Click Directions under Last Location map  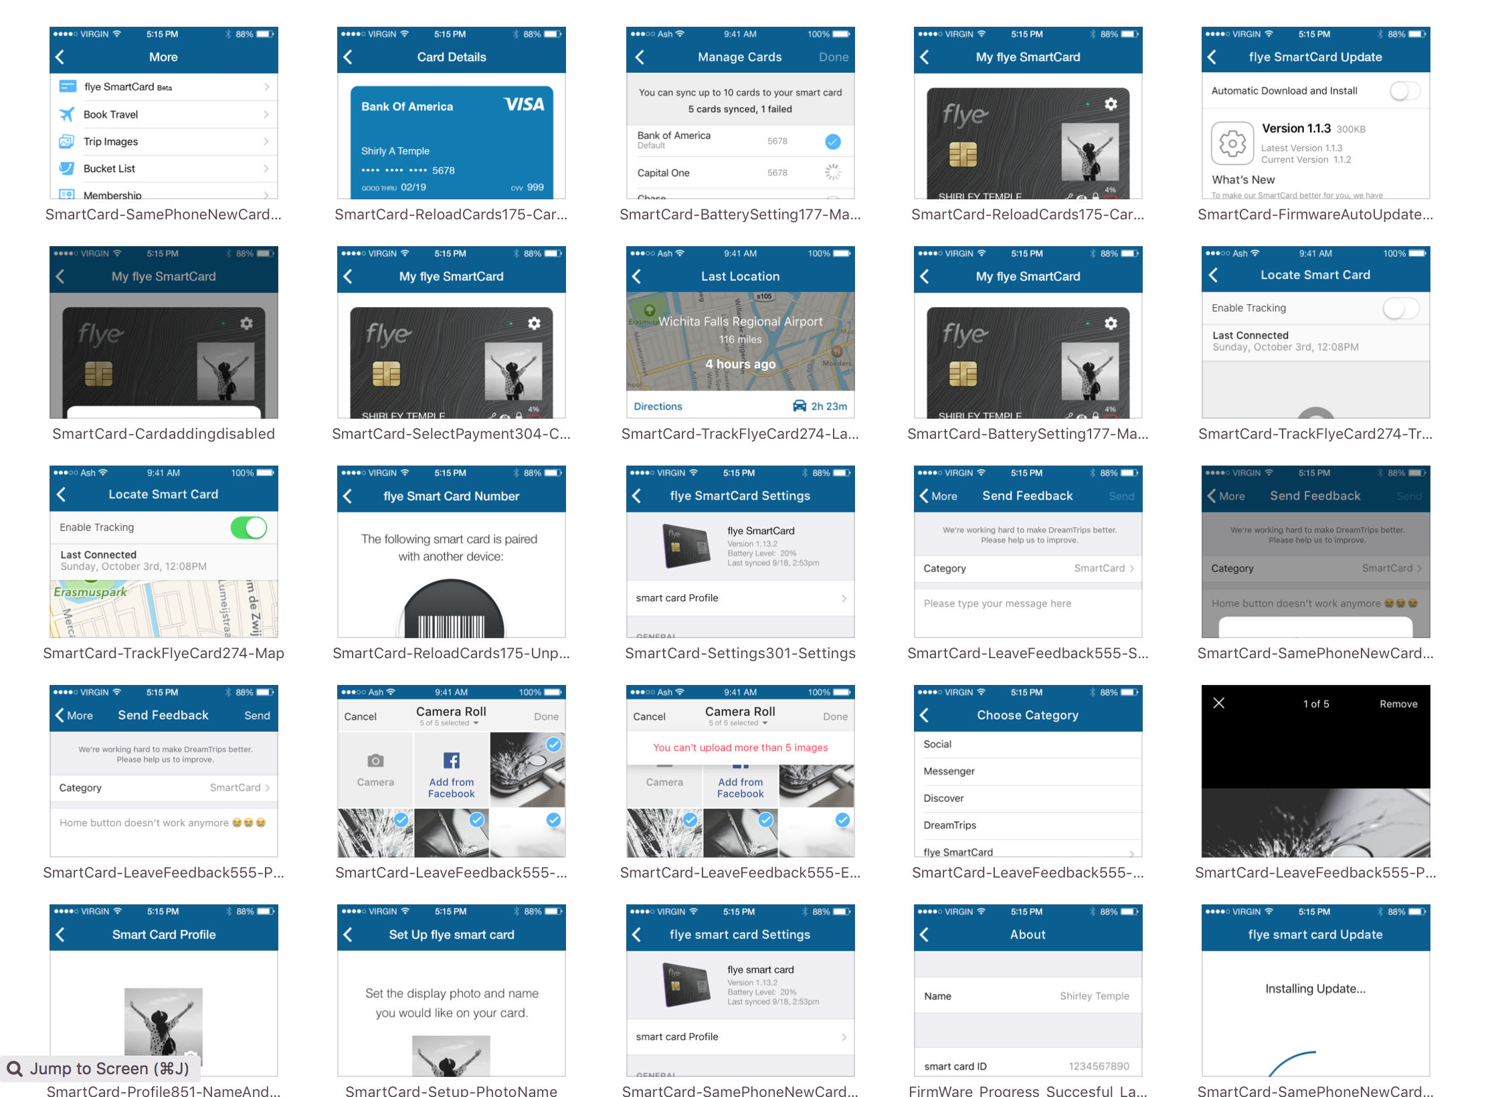click(x=658, y=406)
